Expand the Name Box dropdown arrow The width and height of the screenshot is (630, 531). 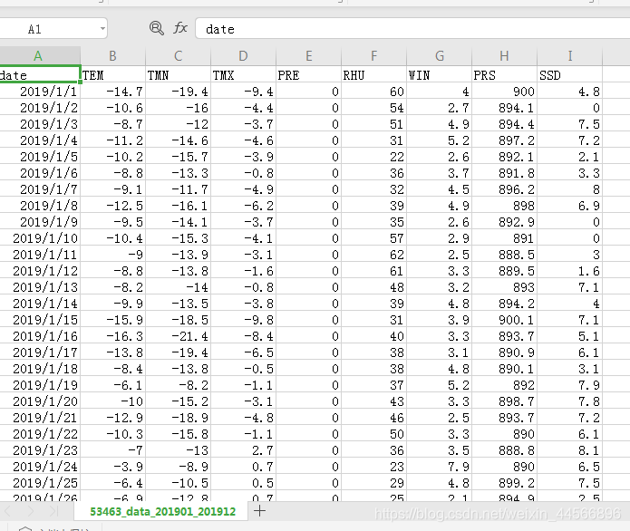[x=102, y=28]
